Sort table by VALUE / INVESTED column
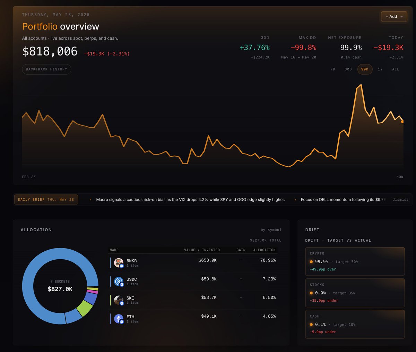 [202, 250]
